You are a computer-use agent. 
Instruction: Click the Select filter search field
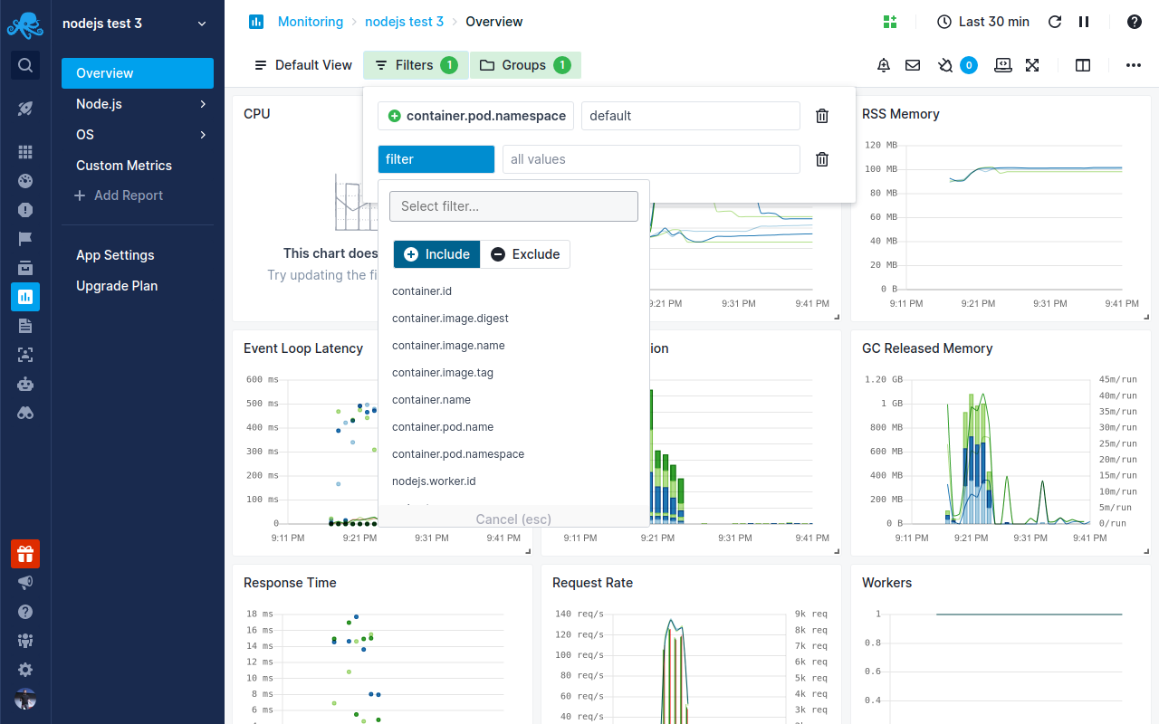point(513,206)
